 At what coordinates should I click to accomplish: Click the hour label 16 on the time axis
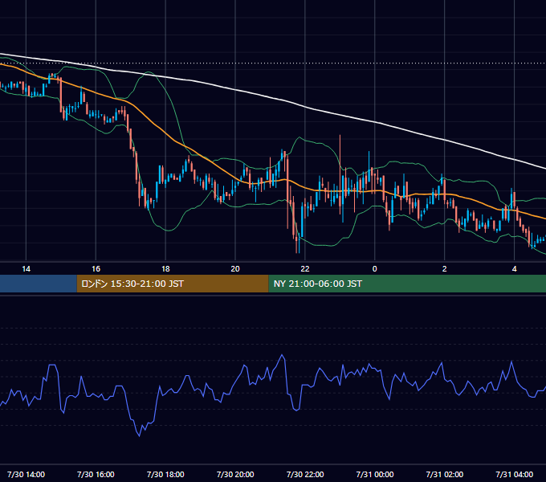point(96,269)
